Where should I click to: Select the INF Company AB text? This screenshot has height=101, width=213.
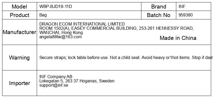click(x=56, y=77)
